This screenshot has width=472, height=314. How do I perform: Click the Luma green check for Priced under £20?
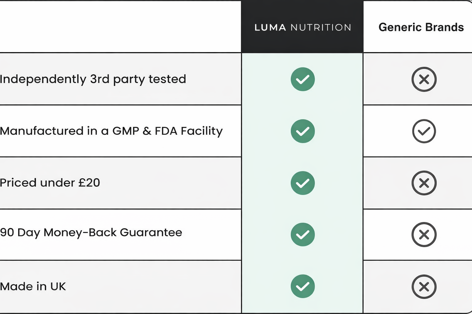(303, 183)
